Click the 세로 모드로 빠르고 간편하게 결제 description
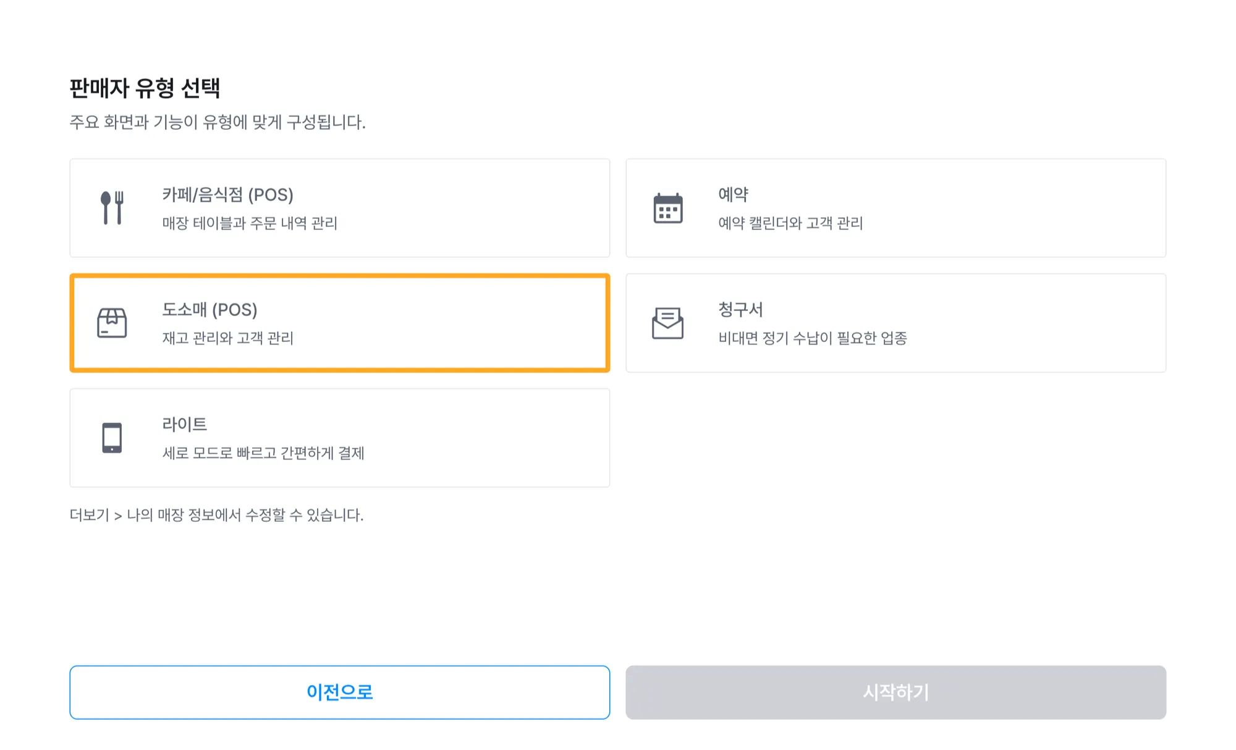1236x750 pixels. [x=263, y=453]
